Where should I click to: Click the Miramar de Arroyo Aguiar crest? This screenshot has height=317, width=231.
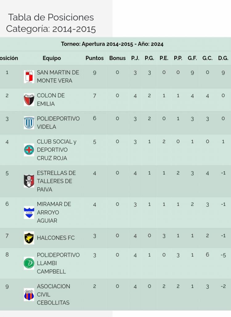tap(29, 212)
